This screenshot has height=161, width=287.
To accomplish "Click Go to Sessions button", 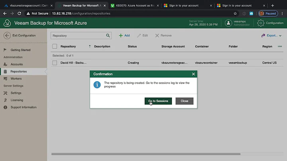I will [x=158, y=101].
